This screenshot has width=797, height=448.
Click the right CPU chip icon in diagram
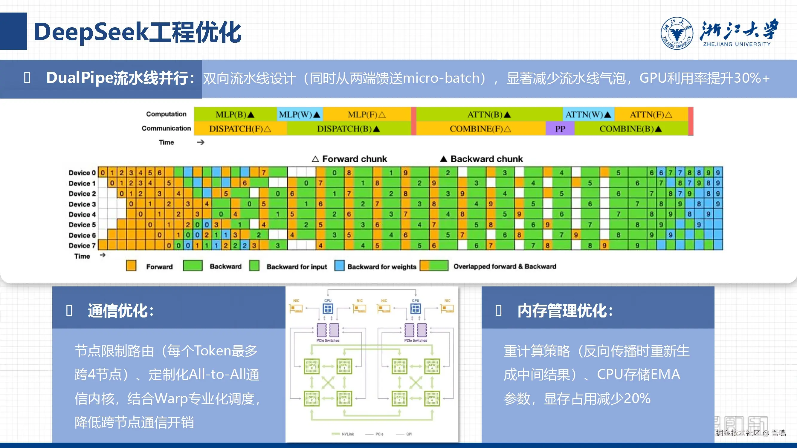(x=416, y=308)
